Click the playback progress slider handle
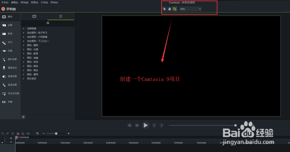This screenshot has width=290, height=152. point(235,125)
